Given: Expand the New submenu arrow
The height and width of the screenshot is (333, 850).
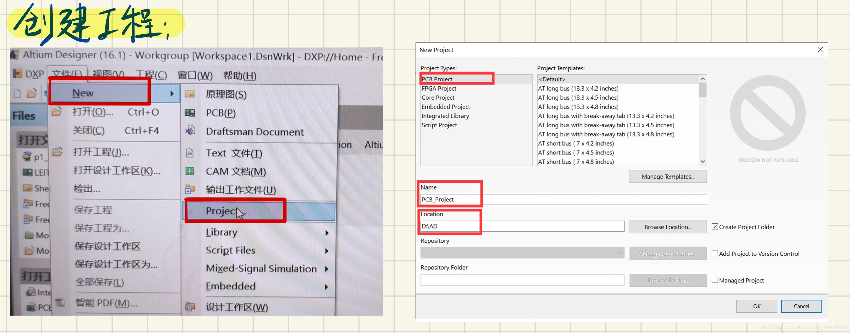Looking at the screenshot, I should (x=172, y=94).
